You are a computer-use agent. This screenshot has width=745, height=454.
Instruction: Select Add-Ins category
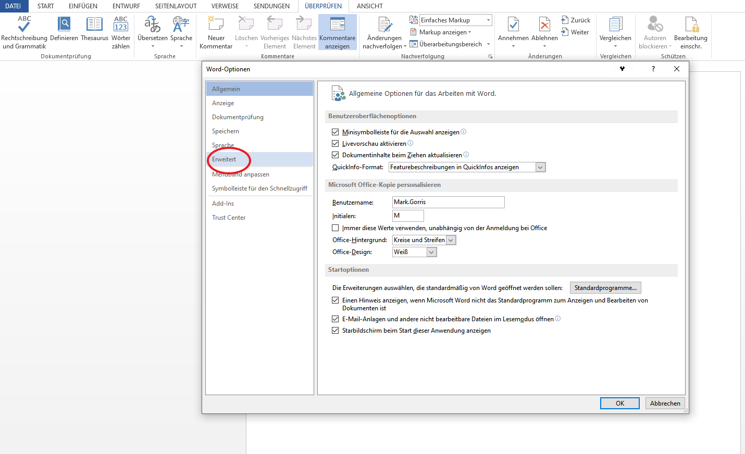point(259,204)
